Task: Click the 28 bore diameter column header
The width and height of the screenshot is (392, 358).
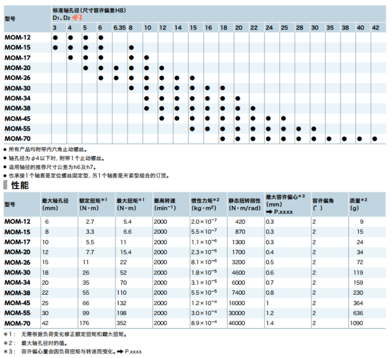Action: coord(299,28)
